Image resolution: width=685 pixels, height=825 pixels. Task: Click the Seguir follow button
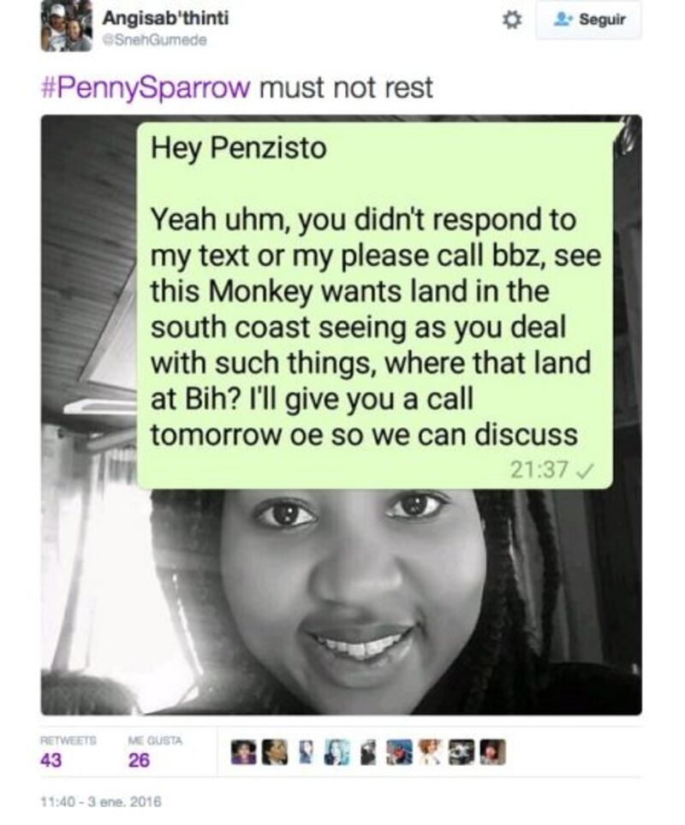click(x=588, y=20)
